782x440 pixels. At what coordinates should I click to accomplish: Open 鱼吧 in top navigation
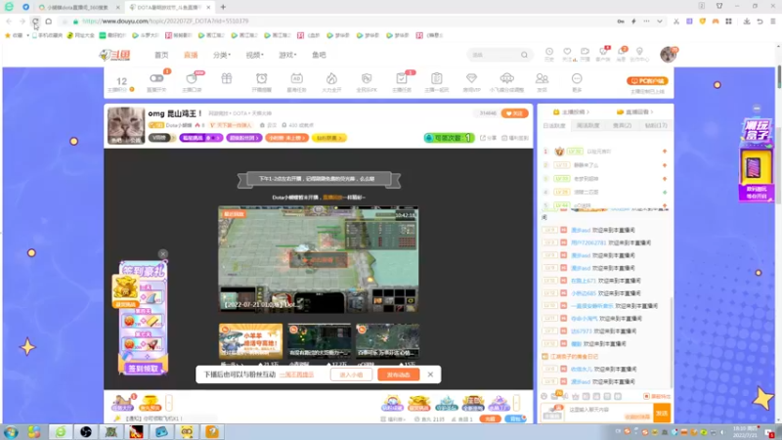[320, 55]
